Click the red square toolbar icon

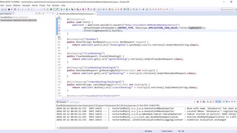pos(83,9)
